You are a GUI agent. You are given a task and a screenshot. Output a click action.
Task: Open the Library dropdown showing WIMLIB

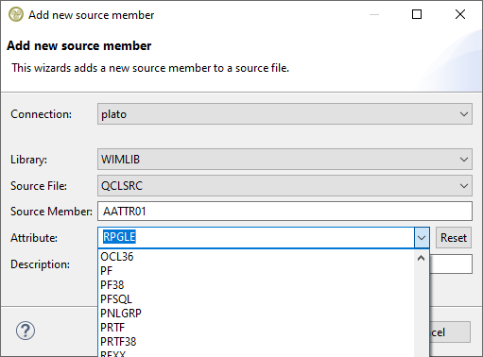pos(285,160)
